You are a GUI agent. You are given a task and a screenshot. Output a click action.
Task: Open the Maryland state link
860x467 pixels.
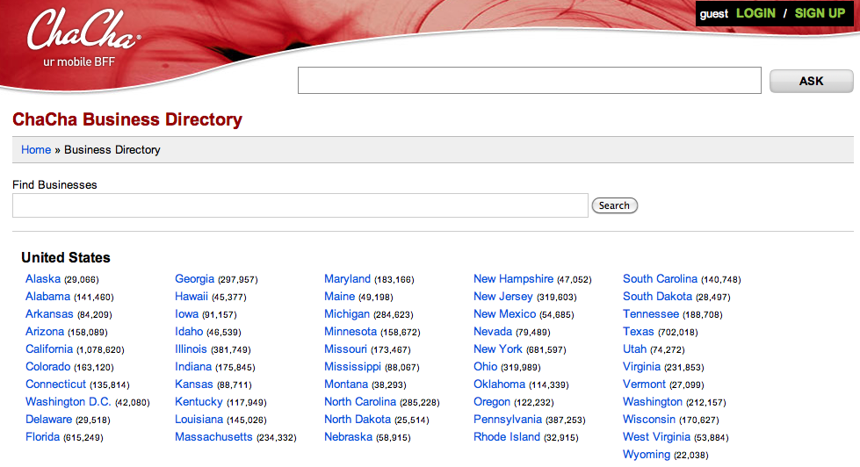tap(347, 279)
